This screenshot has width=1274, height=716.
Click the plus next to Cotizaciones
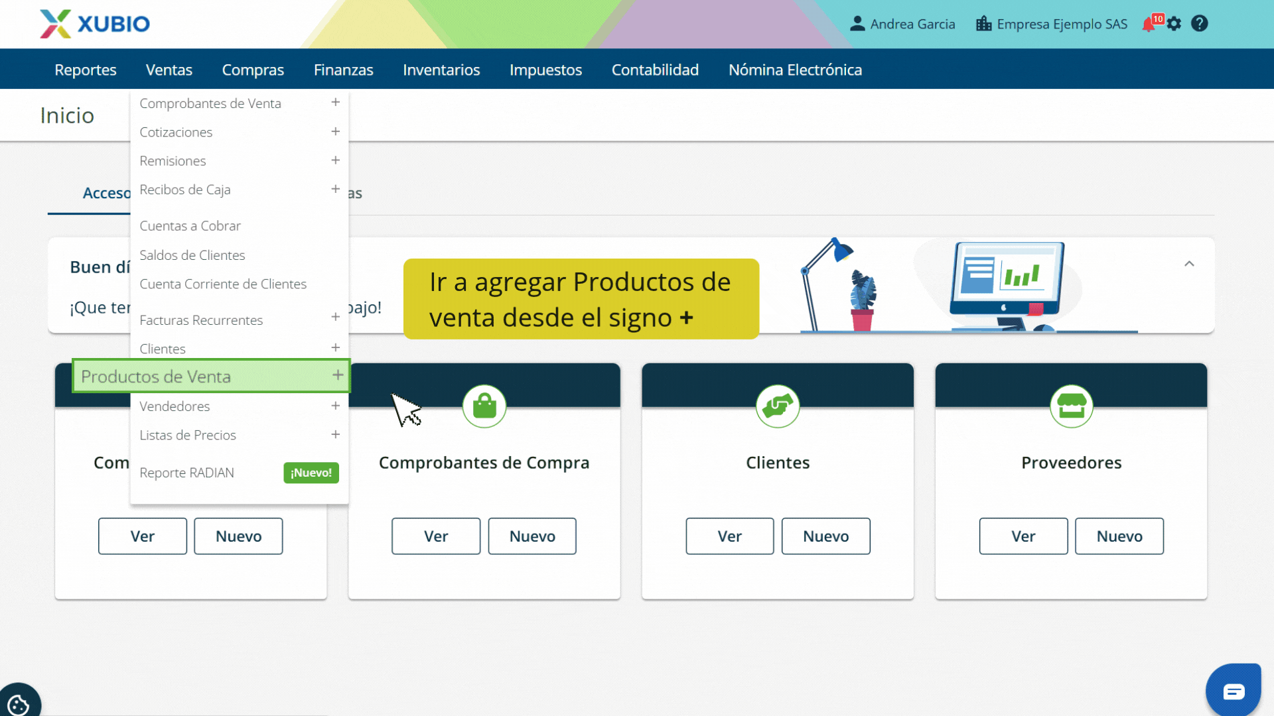click(336, 131)
